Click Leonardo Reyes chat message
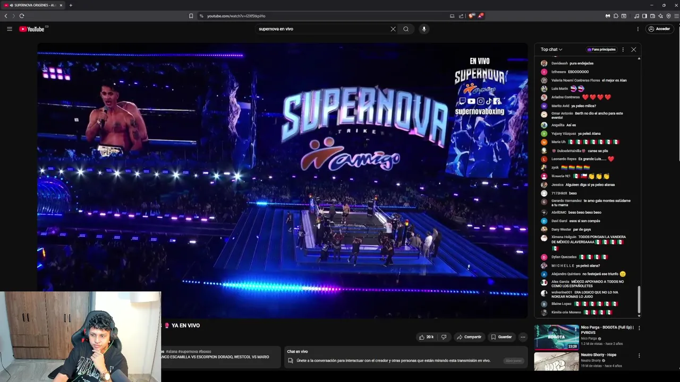The height and width of the screenshot is (382, 680). click(577, 159)
